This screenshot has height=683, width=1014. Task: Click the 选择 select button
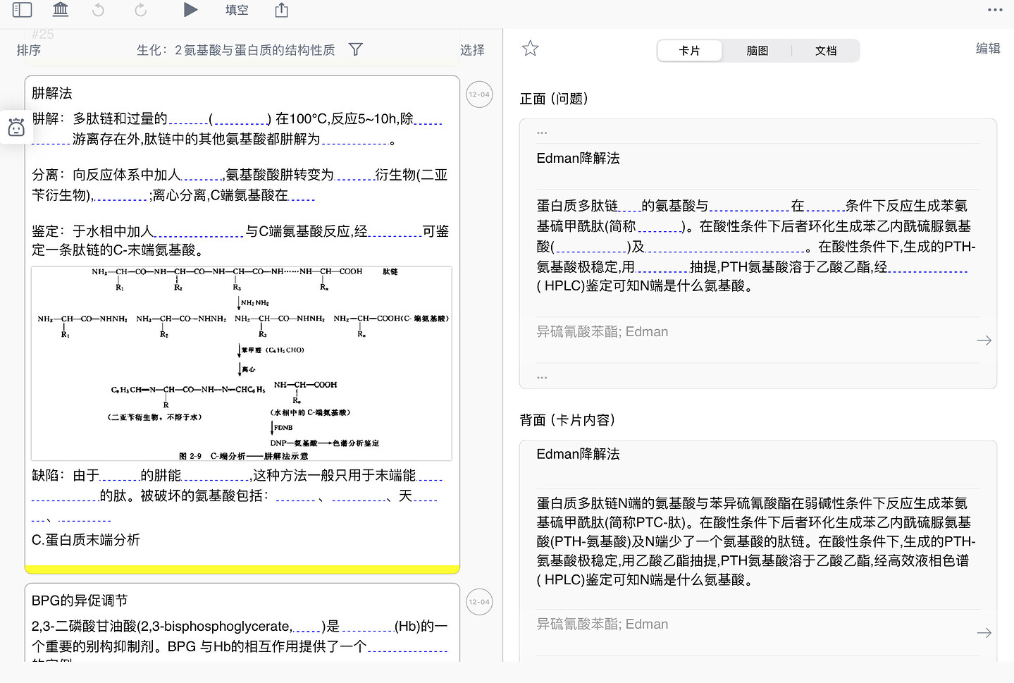point(472,50)
